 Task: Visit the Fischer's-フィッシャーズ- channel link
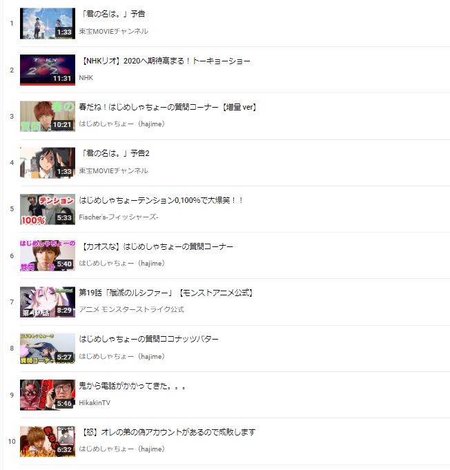pyautogui.click(x=119, y=217)
